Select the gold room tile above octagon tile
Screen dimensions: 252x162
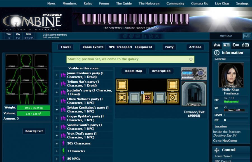tap(122, 85)
